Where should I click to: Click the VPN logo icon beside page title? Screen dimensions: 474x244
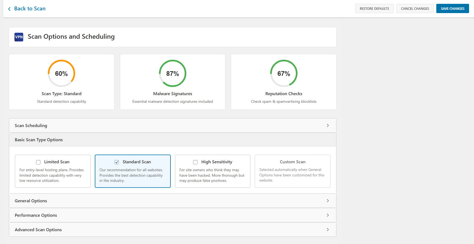pos(19,37)
